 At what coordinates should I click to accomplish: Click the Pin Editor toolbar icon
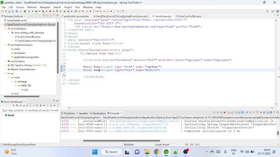click(x=122, y=11)
